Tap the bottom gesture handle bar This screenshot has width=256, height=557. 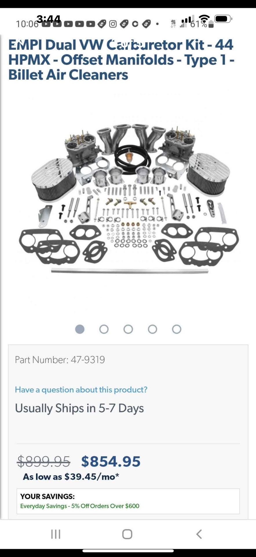(128, 551)
